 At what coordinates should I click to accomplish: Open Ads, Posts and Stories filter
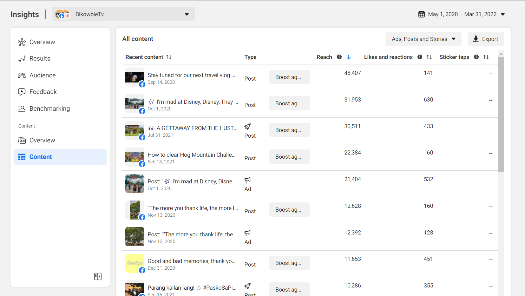[x=423, y=39]
